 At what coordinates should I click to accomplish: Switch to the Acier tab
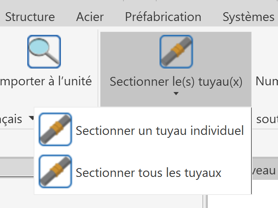tap(90, 17)
